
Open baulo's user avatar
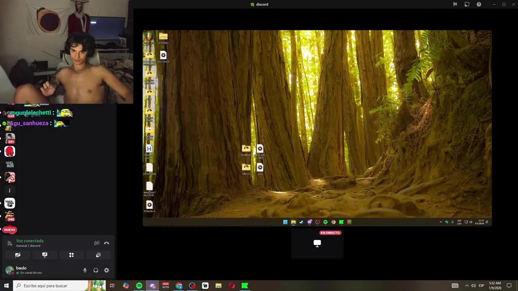pos(9,270)
